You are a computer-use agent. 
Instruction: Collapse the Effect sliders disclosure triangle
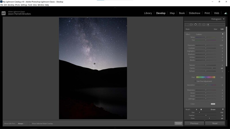click(x=223, y=34)
